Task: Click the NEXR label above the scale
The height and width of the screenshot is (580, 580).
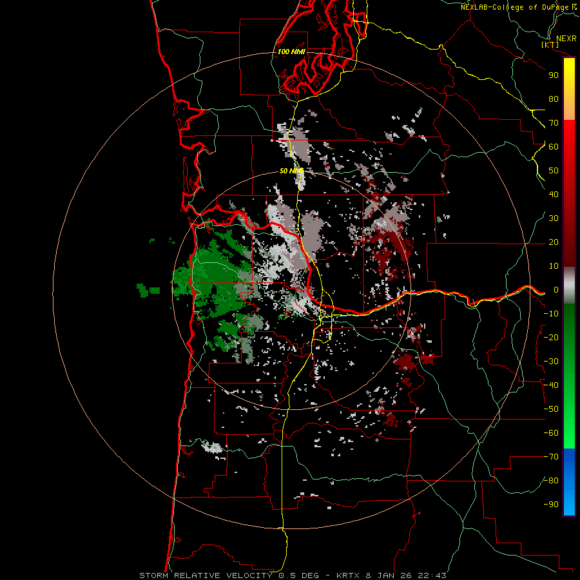Action: click(566, 39)
